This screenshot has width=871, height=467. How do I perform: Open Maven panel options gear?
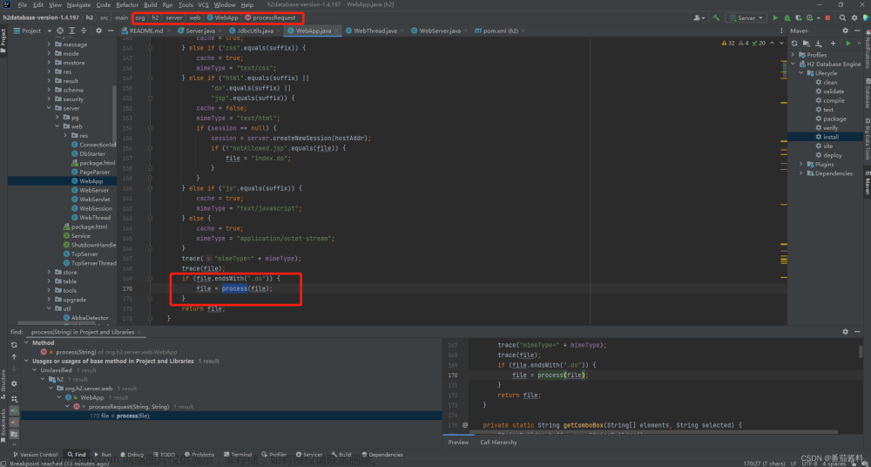[x=846, y=30]
